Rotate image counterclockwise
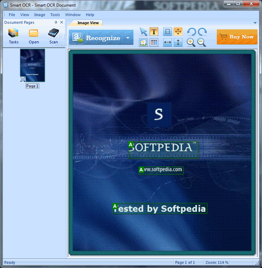The height and width of the screenshot is (268, 262). (192, 31)
